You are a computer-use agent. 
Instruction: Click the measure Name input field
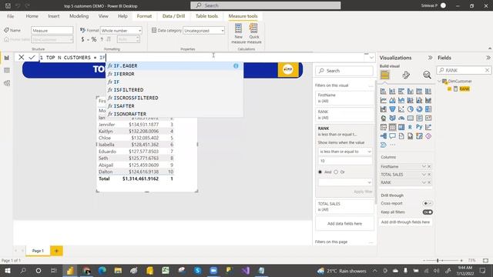pos(52,31)
